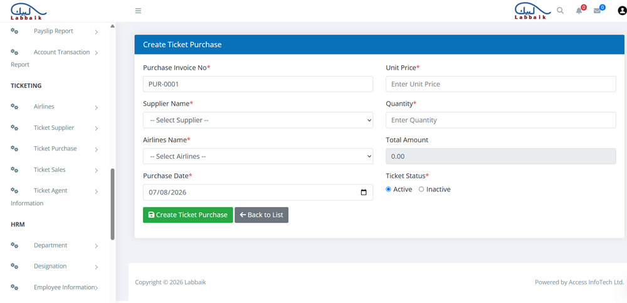Select the Active ticket status radio
The width and height of the screenshot is (627, 303).
point(388,189)
